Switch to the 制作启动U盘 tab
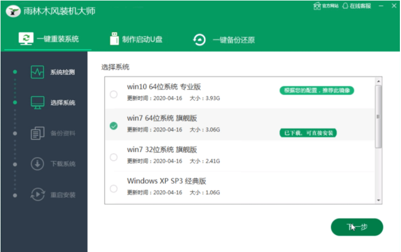 tap(136, 39)
